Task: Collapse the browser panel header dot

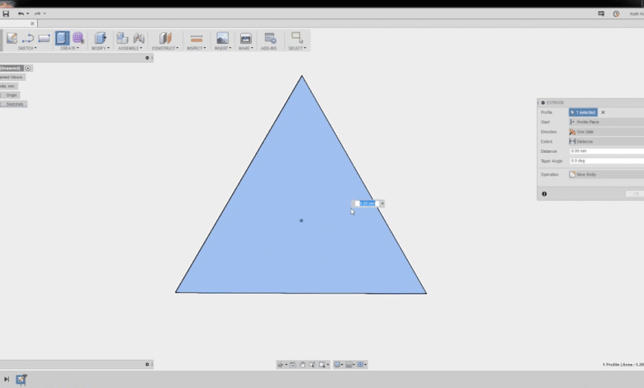Action: [147, 58]
